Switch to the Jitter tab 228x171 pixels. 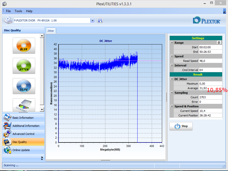tap(51, 31)
